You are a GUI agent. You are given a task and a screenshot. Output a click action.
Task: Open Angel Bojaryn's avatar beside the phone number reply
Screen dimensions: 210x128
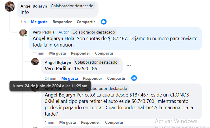click(35, 62)
